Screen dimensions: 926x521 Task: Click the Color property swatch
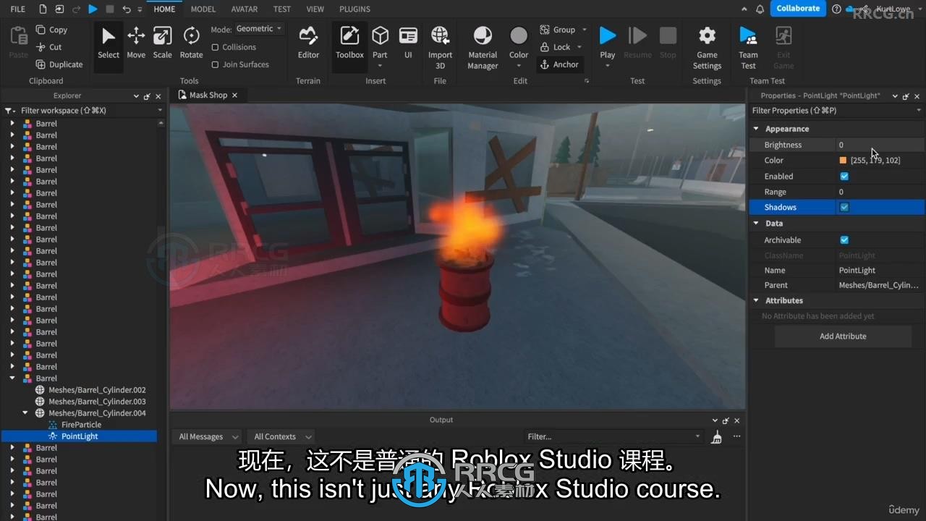coord(843,161)
